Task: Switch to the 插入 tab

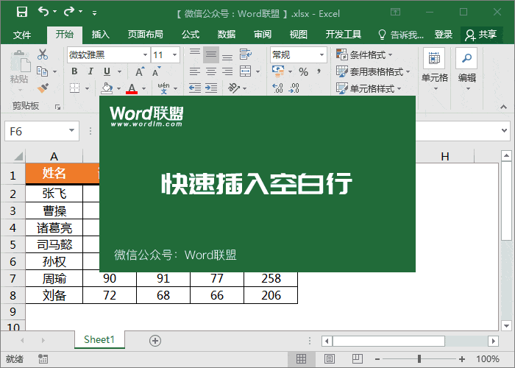Action: point(100,35)
